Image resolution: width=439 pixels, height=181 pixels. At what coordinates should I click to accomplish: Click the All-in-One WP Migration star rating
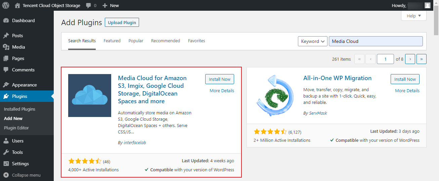pyautogui.click(x=270, y=132)
